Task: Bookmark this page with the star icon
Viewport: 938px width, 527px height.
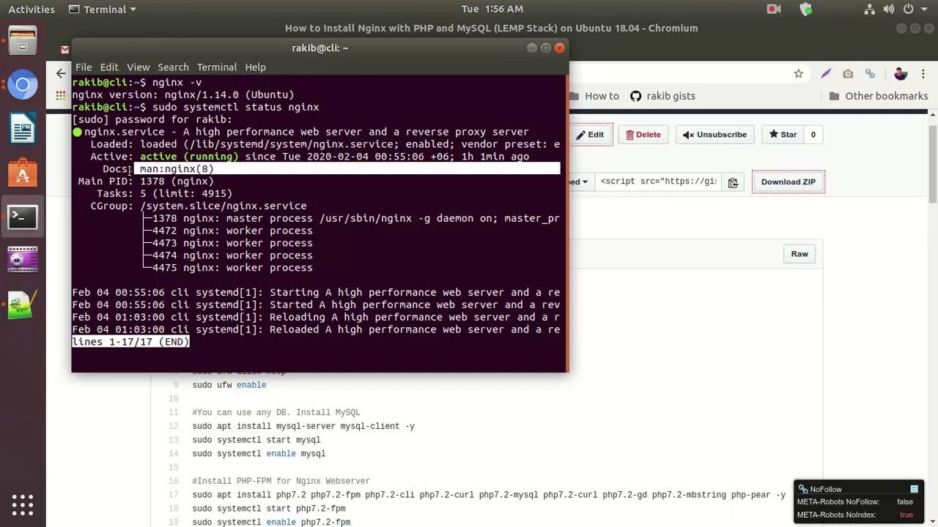Action: (799, 73)
